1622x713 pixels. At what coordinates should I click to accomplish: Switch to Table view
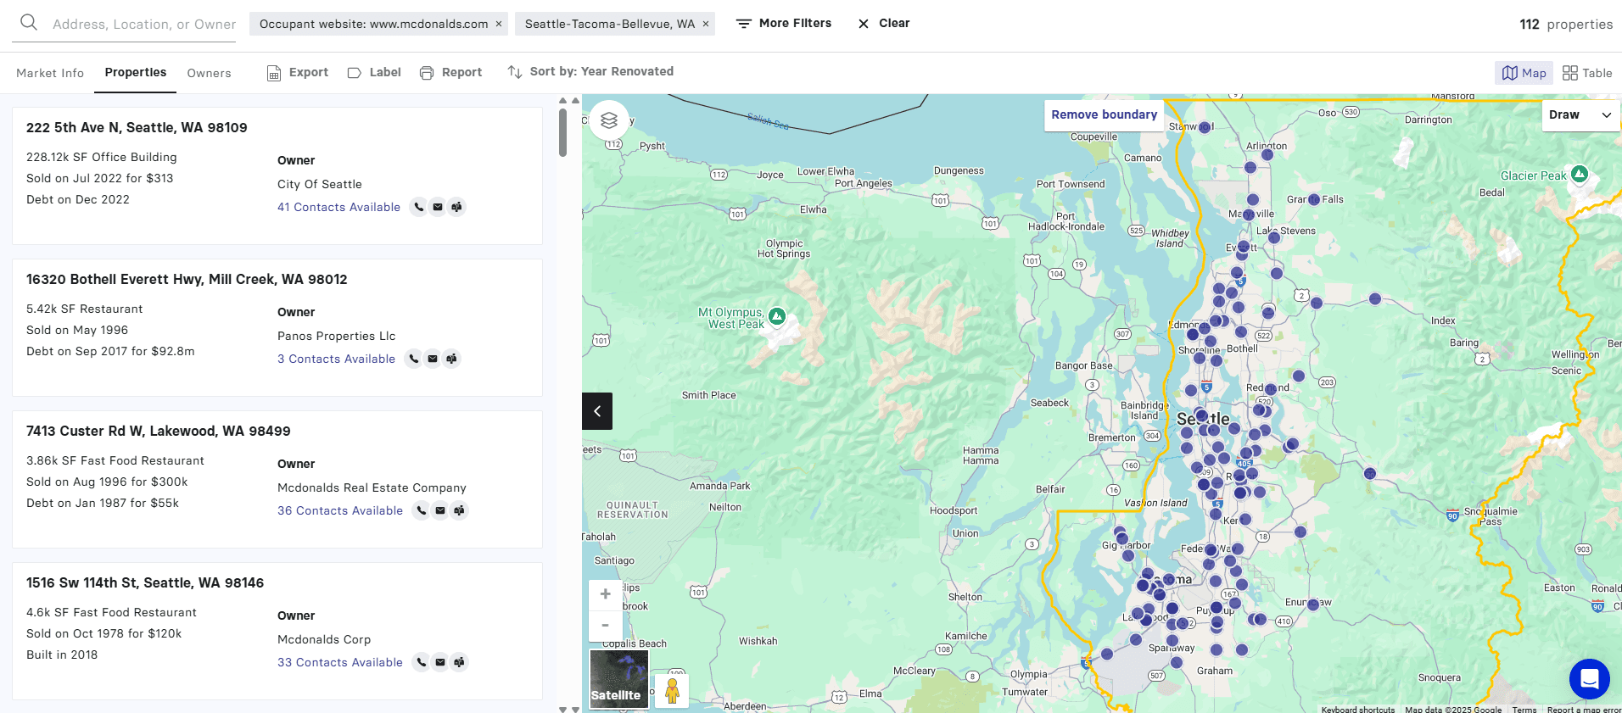pyautogui.click(x=1587, y=73)
